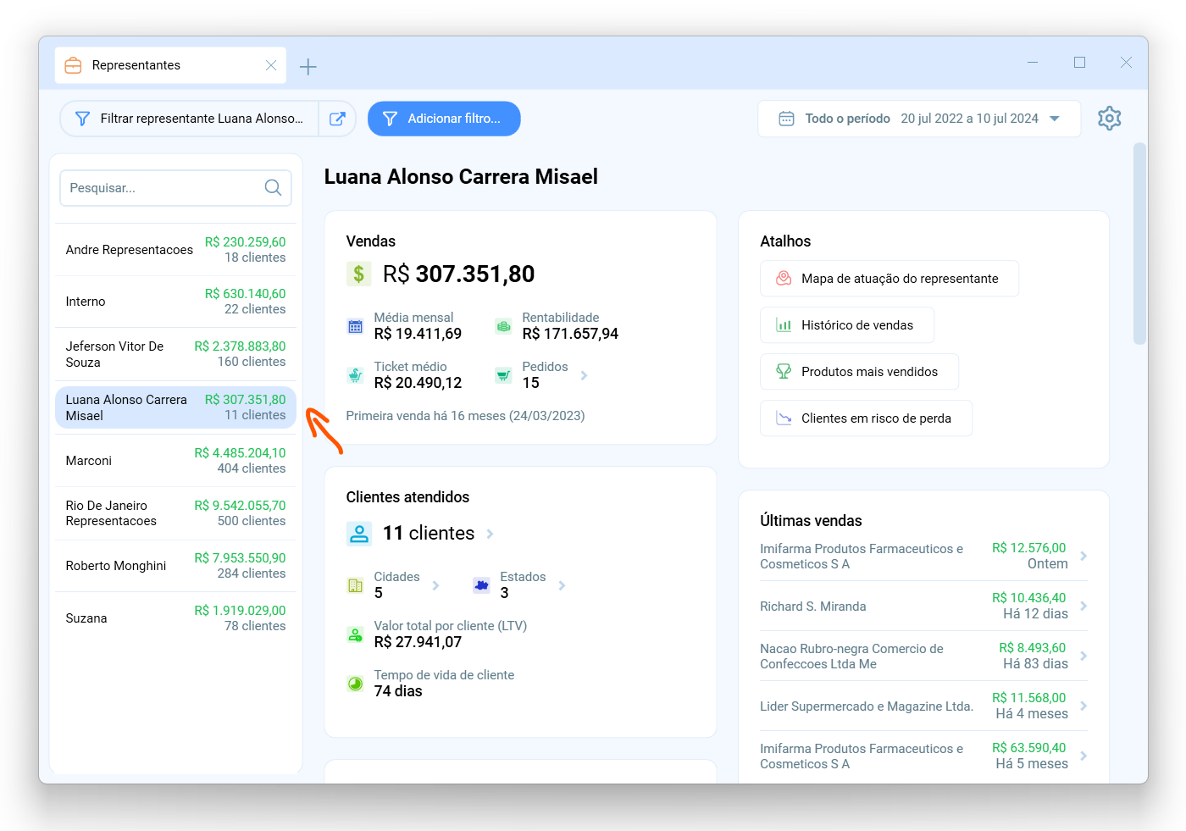Viewport: 1186px width, 831px height.
Task: Open the R$ 63.590,40 Imifarma sale chevron
Action: tap(1083, 756)
